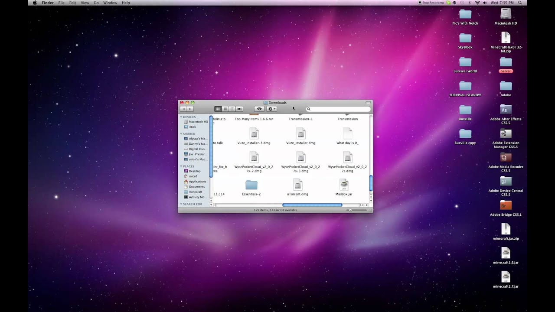
Task: Select the Macintosh HD desktop drive icon
Action: [x=506, y=14]
